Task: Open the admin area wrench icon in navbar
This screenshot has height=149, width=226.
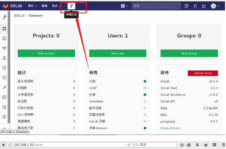Action: tap(71, 6)
